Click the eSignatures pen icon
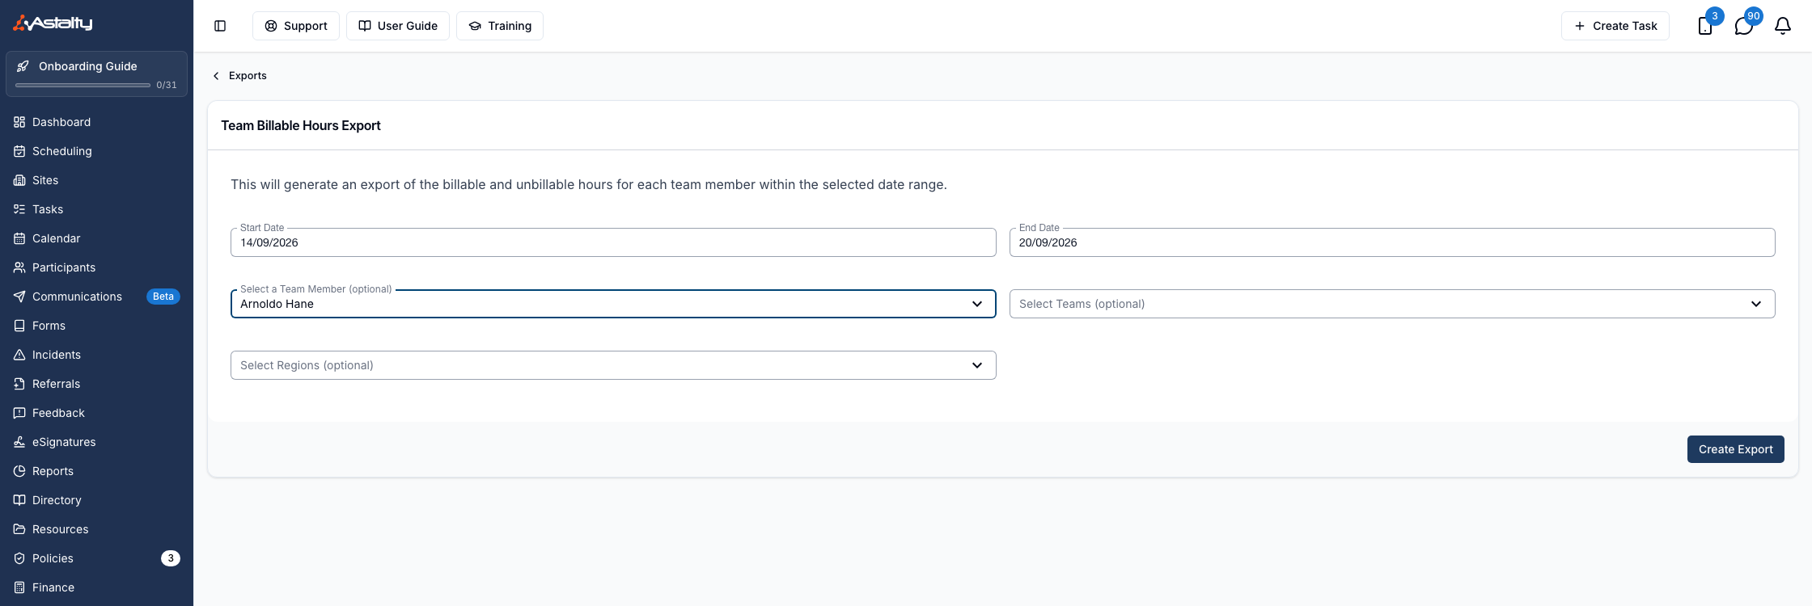This screenshot has width=1812, height=606. click(x=19, y=442)
